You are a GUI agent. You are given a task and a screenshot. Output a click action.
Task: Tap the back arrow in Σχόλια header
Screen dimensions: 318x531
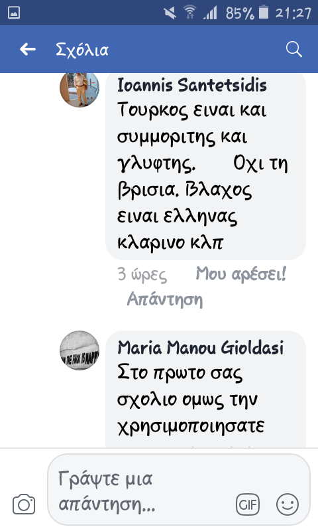[x=28, y=49]
